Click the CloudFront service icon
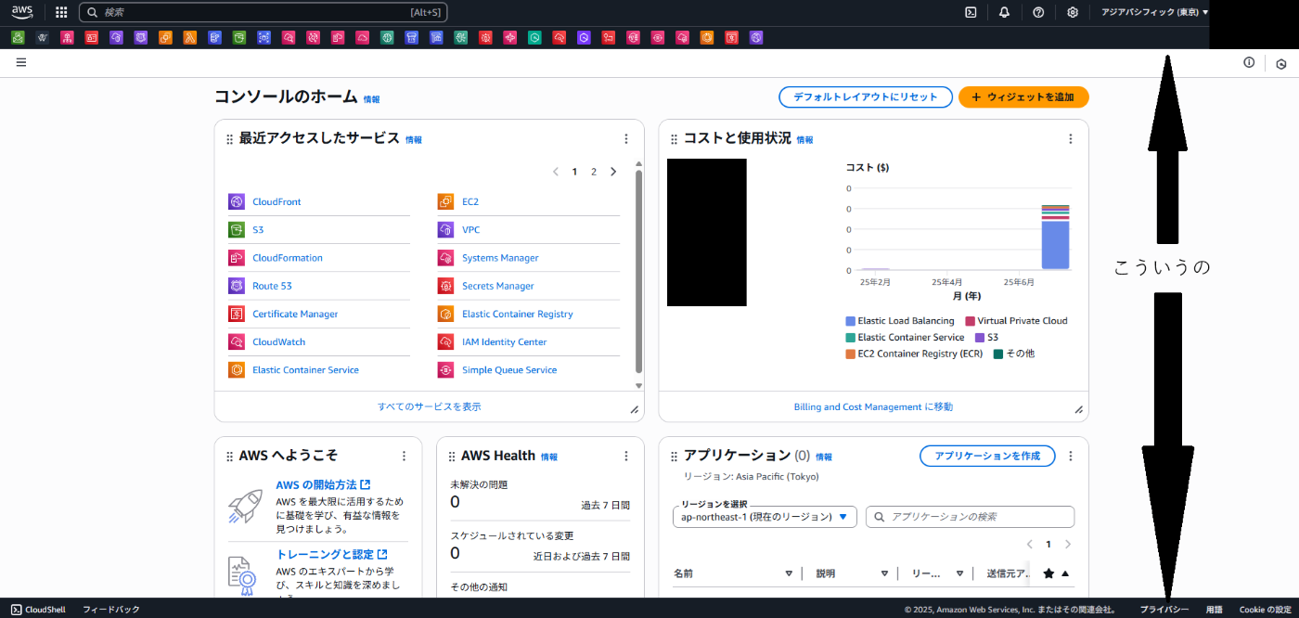 [x=237, y=201]
